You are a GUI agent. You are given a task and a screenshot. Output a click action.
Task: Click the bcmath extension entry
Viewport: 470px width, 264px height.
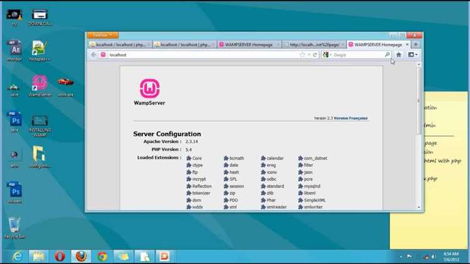pos(234,158)
